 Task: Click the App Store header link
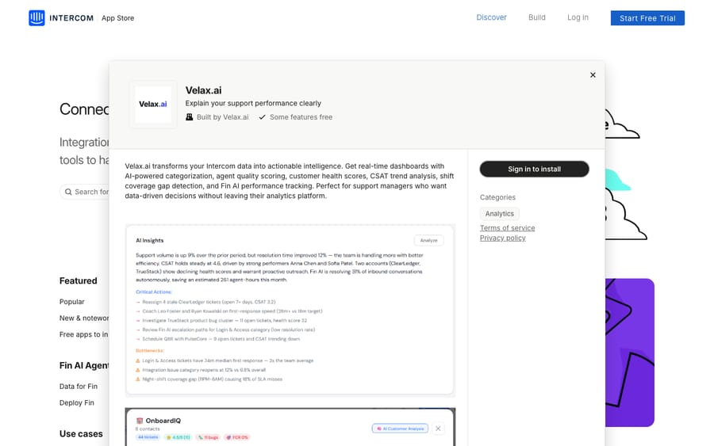point(117,18)
